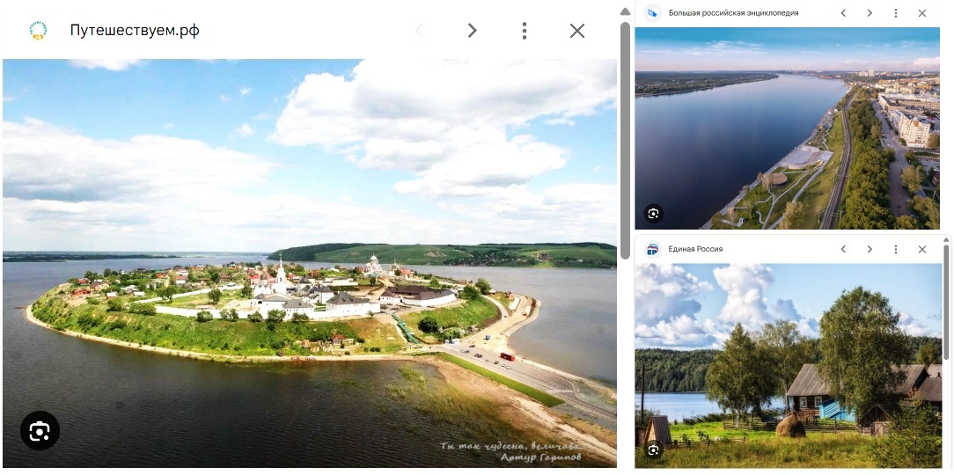This screenshot has width=954, height=475.
Task: Open the Путешествуем.рф source title link
Action: (135, 31)
